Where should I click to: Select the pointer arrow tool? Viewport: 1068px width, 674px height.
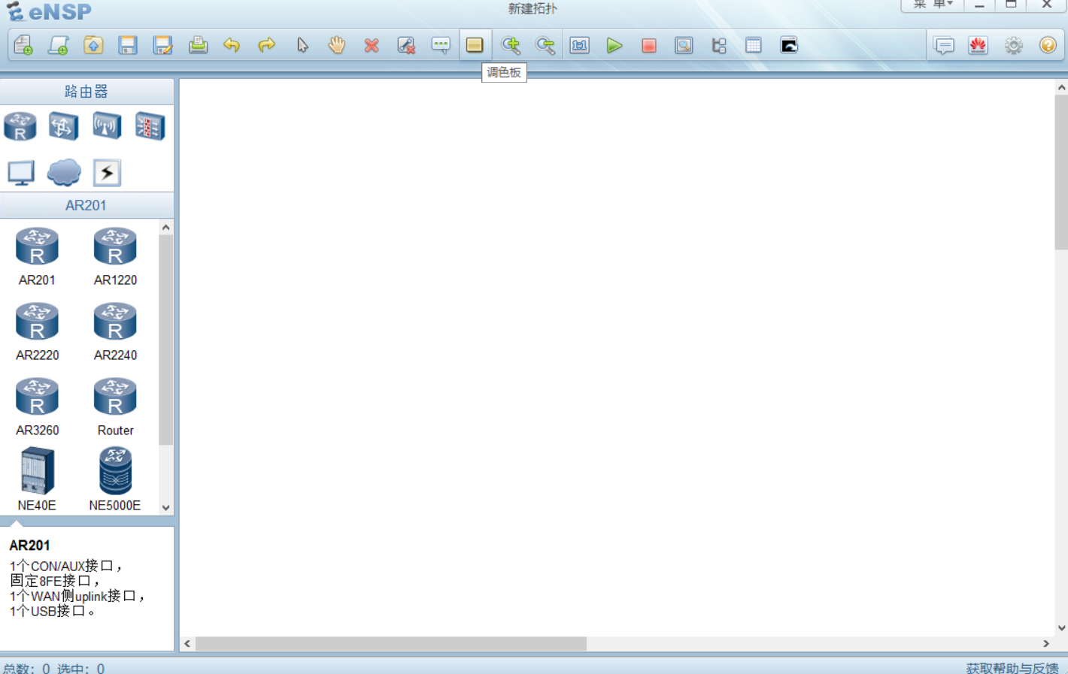(302, 45)
